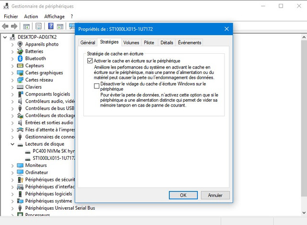Click the Forward arrow toolbar icon

coord(14,26)
